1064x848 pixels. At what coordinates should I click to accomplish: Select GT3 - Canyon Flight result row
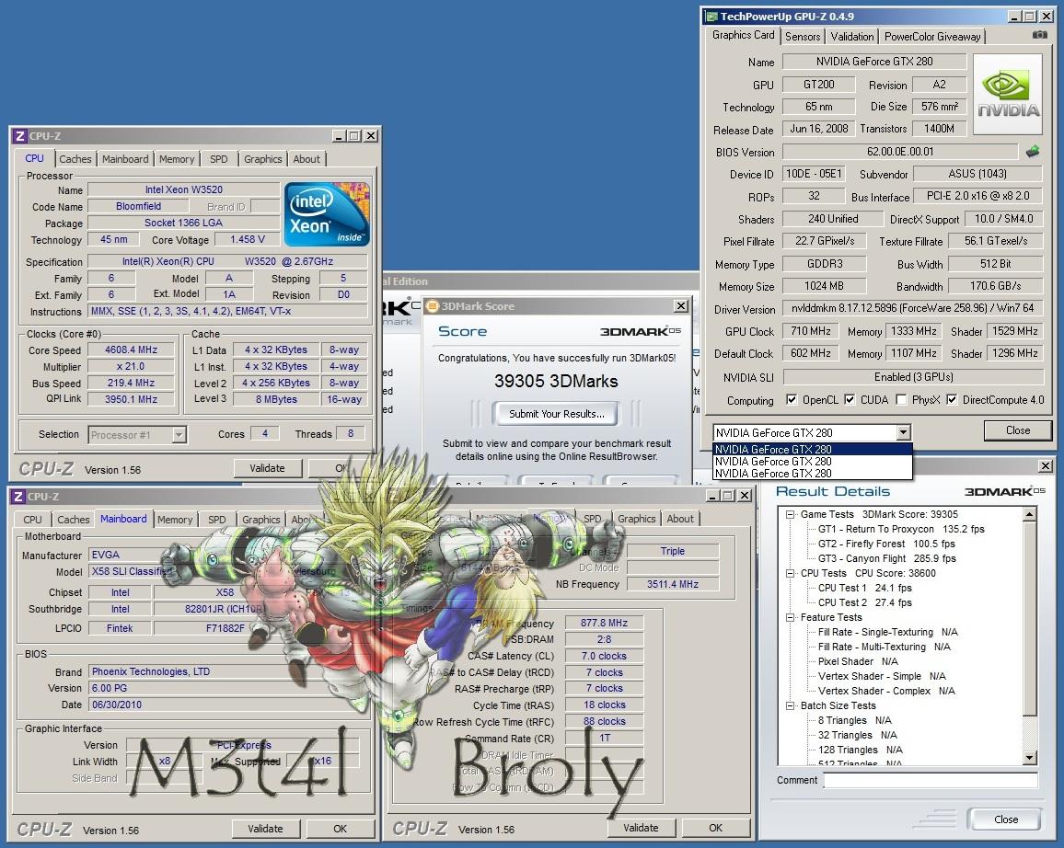point(887,558)
